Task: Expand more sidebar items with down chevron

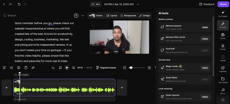Action: point(223,100)
